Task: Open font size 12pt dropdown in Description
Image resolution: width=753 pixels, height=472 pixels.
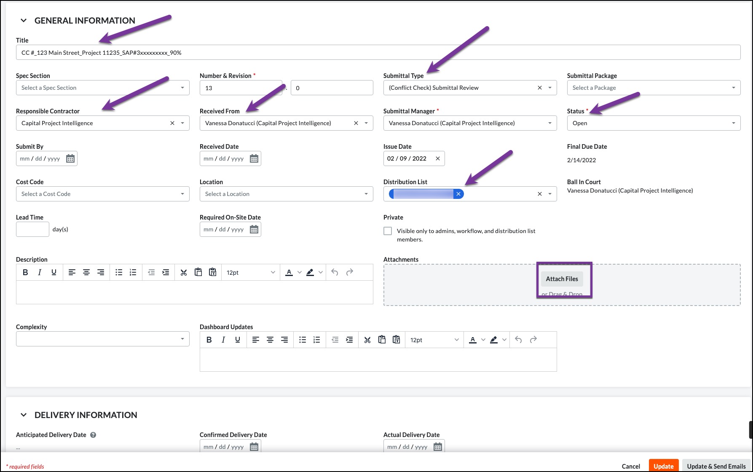Action: pyautogui.click(x=250, y=272)
